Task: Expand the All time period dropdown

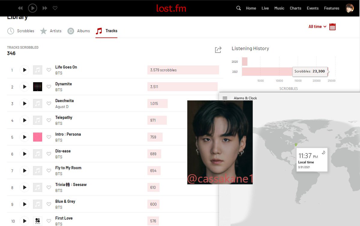Action: click(317, 27)
